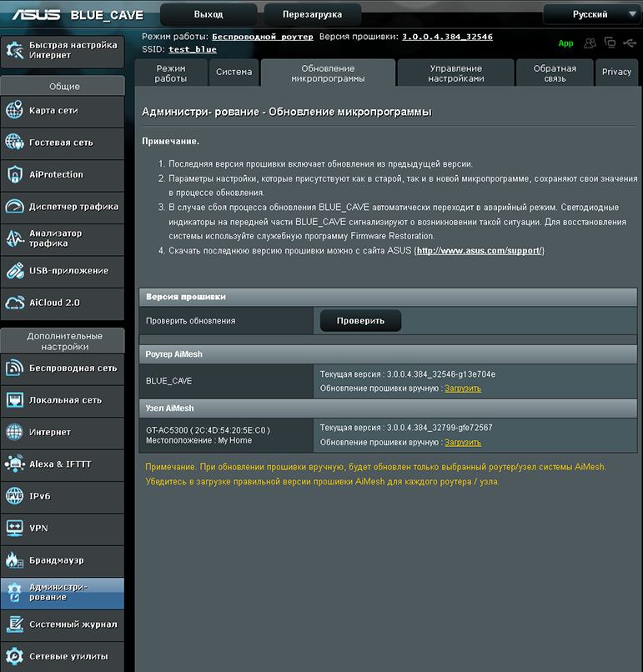Click version text 3.0.0.4.384_32546-g13e704e

[x=441, y=374]
